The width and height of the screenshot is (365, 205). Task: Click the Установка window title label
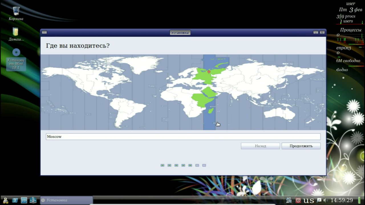(180, 33)
